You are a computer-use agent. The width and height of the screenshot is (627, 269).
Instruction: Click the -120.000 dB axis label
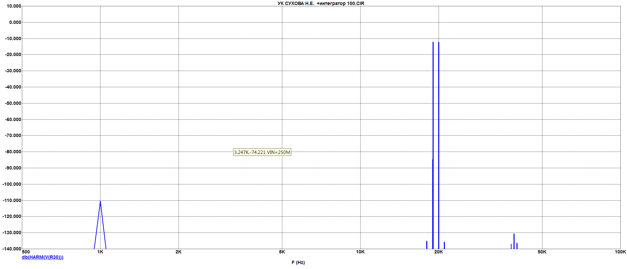pos(12,216)
